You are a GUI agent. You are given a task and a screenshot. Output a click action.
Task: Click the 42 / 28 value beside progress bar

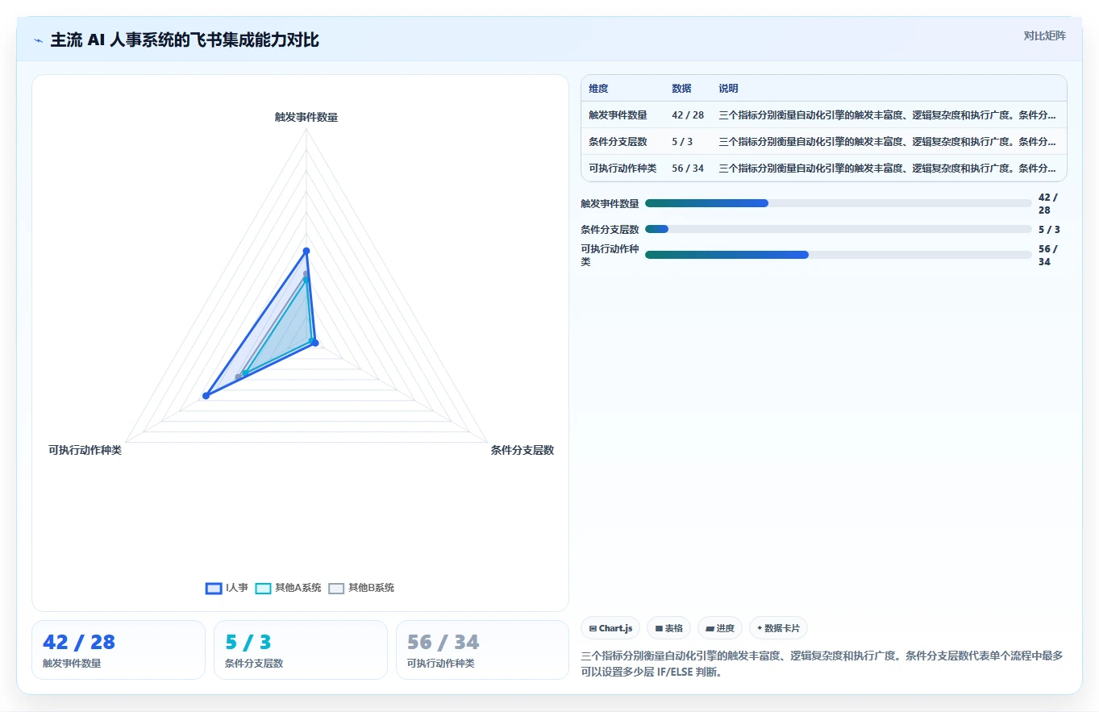click(x=1049, y=203)
